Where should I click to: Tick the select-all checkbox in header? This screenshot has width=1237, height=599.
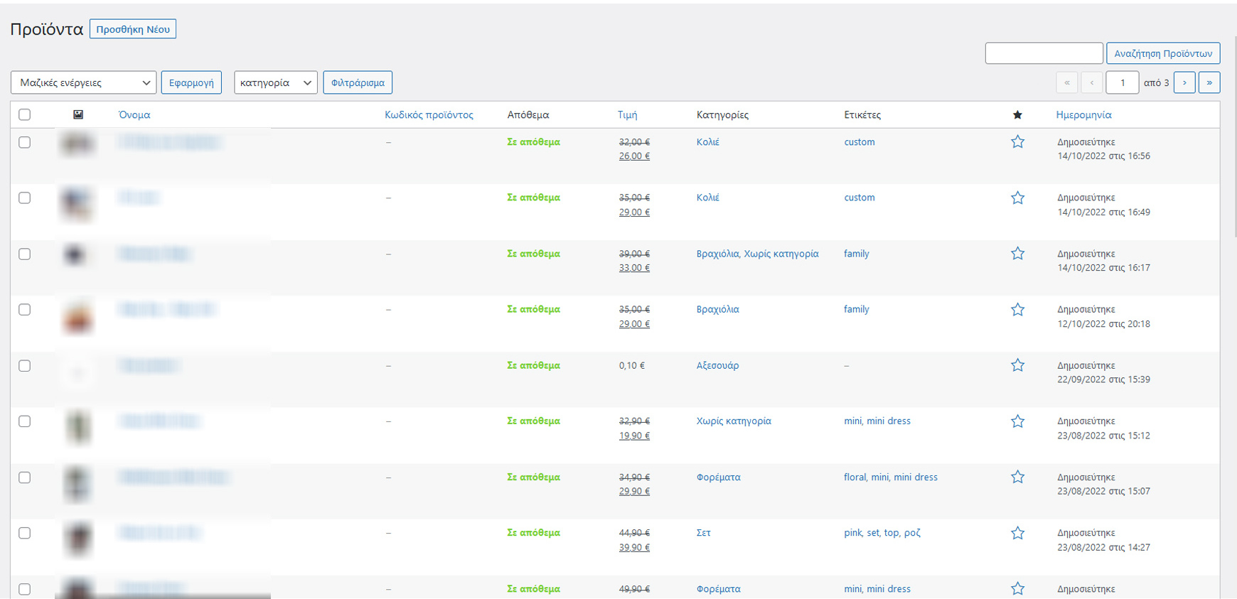25,114
